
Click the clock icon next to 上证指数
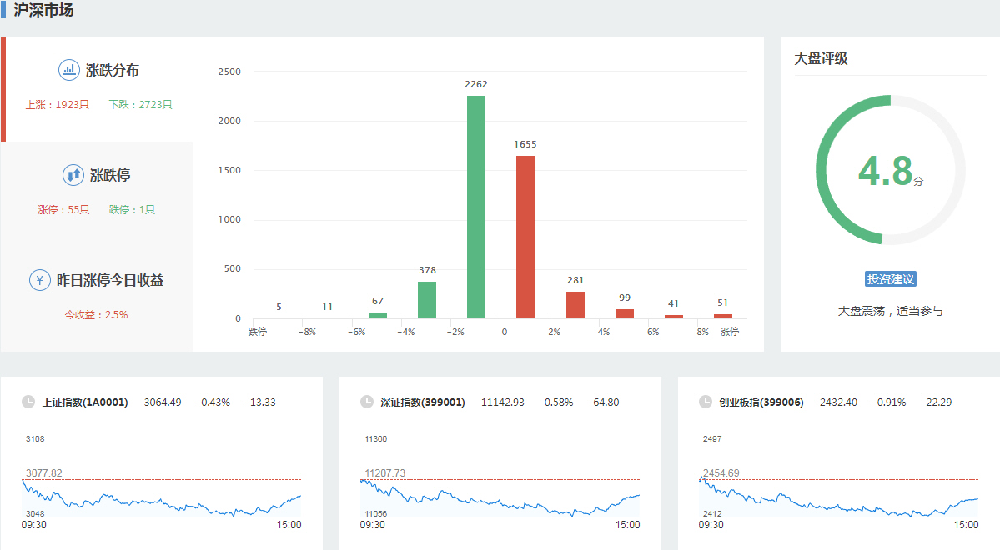[28, 402]
